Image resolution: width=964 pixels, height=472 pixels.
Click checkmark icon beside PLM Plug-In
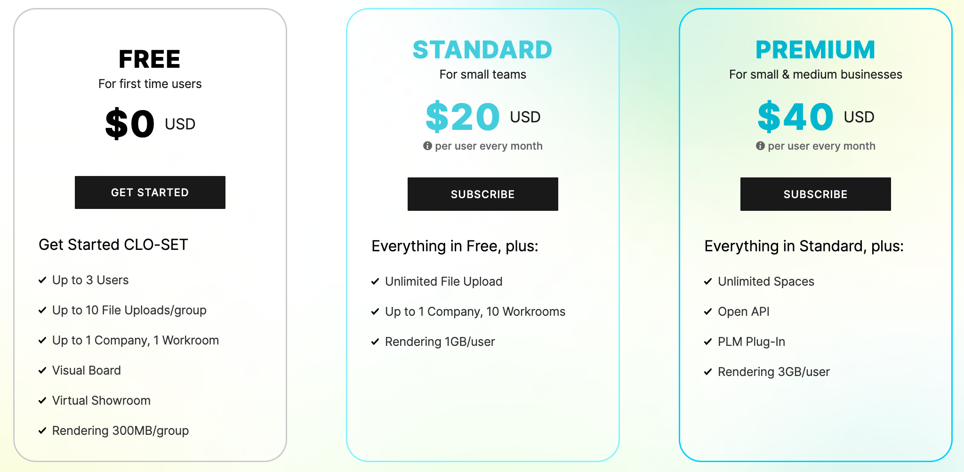coord(708,342)
